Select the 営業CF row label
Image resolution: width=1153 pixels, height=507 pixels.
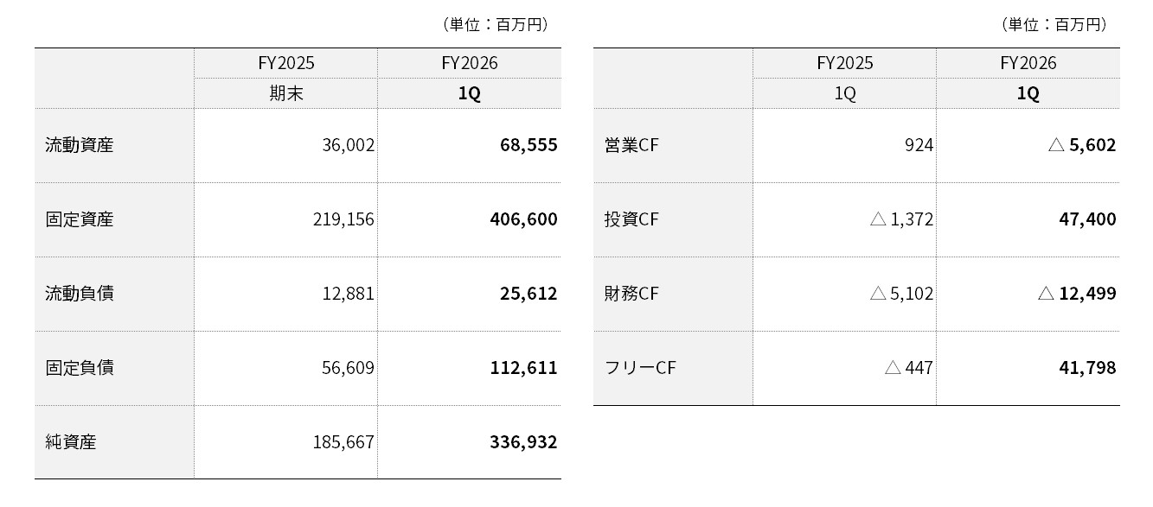click(x=631, y=145)
